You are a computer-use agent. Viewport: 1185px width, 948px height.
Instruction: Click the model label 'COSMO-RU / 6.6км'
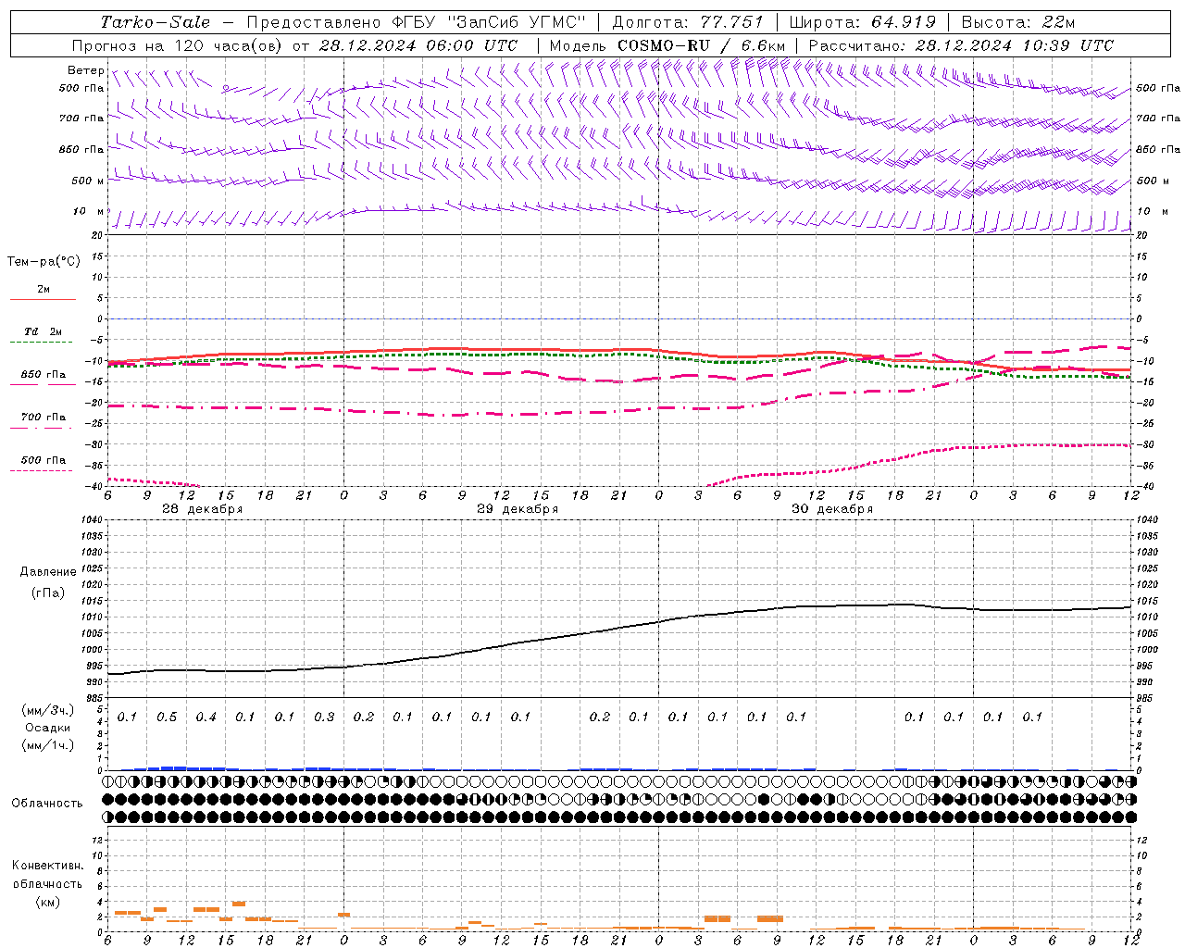701,45
